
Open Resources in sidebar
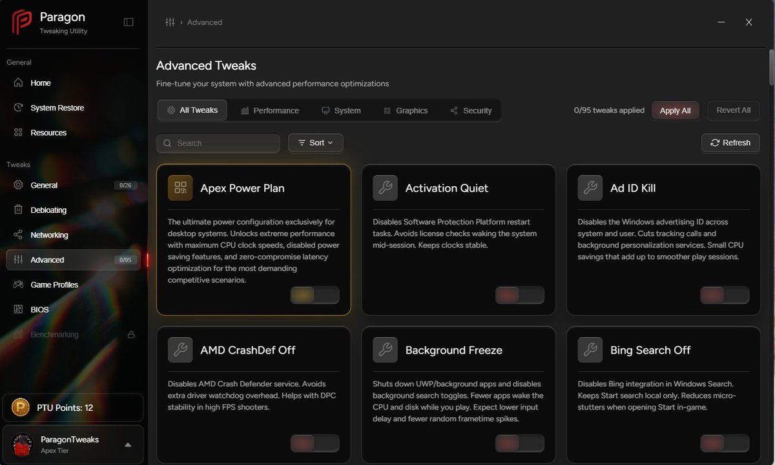tap(74, 132)
